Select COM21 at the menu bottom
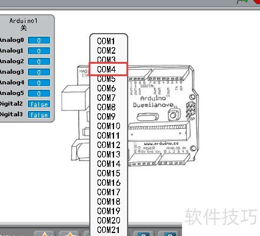260x236 pixels. (x=109, y=230)
